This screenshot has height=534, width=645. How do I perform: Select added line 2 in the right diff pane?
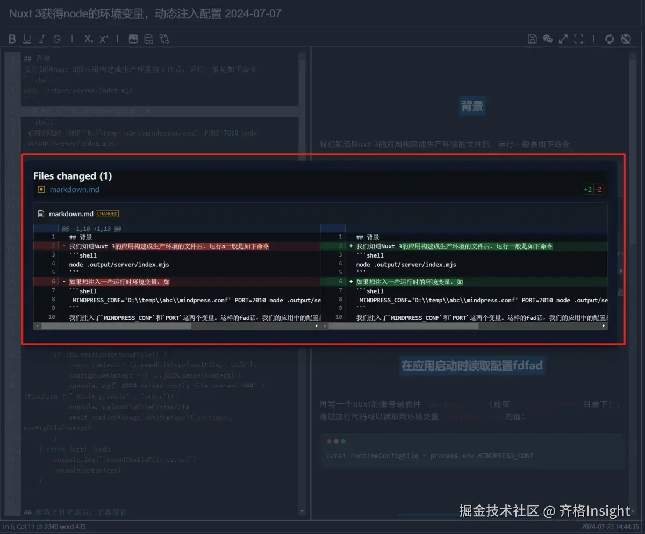coord(464,246)
